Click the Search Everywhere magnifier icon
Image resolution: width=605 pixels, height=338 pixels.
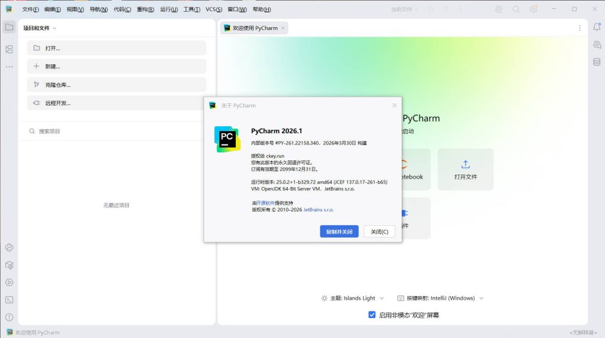[x=516, y=9]
